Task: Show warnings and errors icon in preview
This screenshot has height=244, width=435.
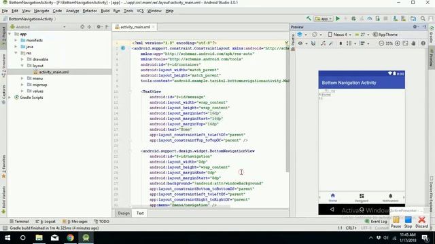Action: tap(423, 43)
